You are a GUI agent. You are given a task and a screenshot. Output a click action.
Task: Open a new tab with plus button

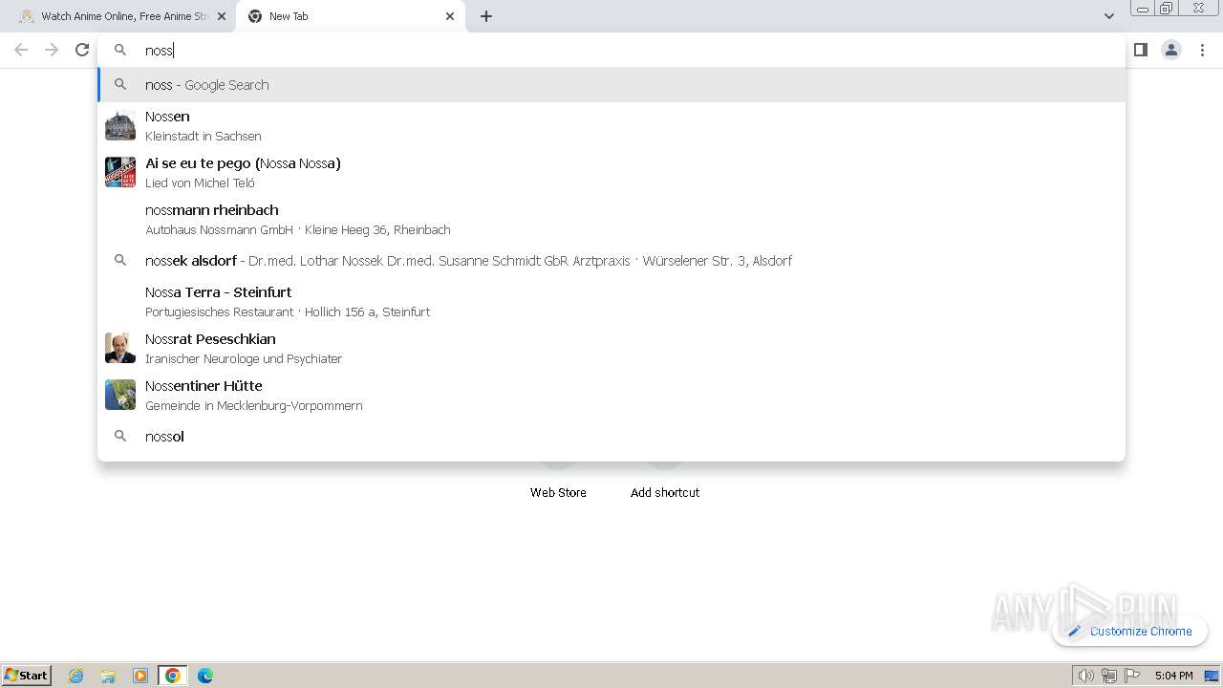pyautogui.click(x=486, y=16)
